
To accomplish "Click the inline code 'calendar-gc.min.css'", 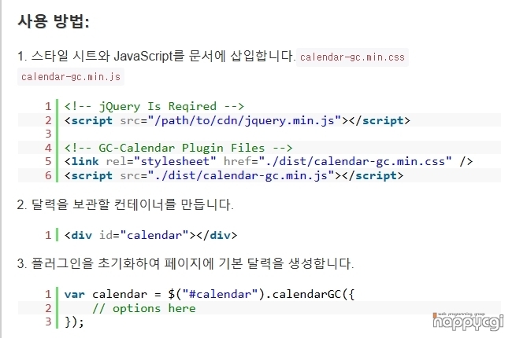I will pos(352,57).
